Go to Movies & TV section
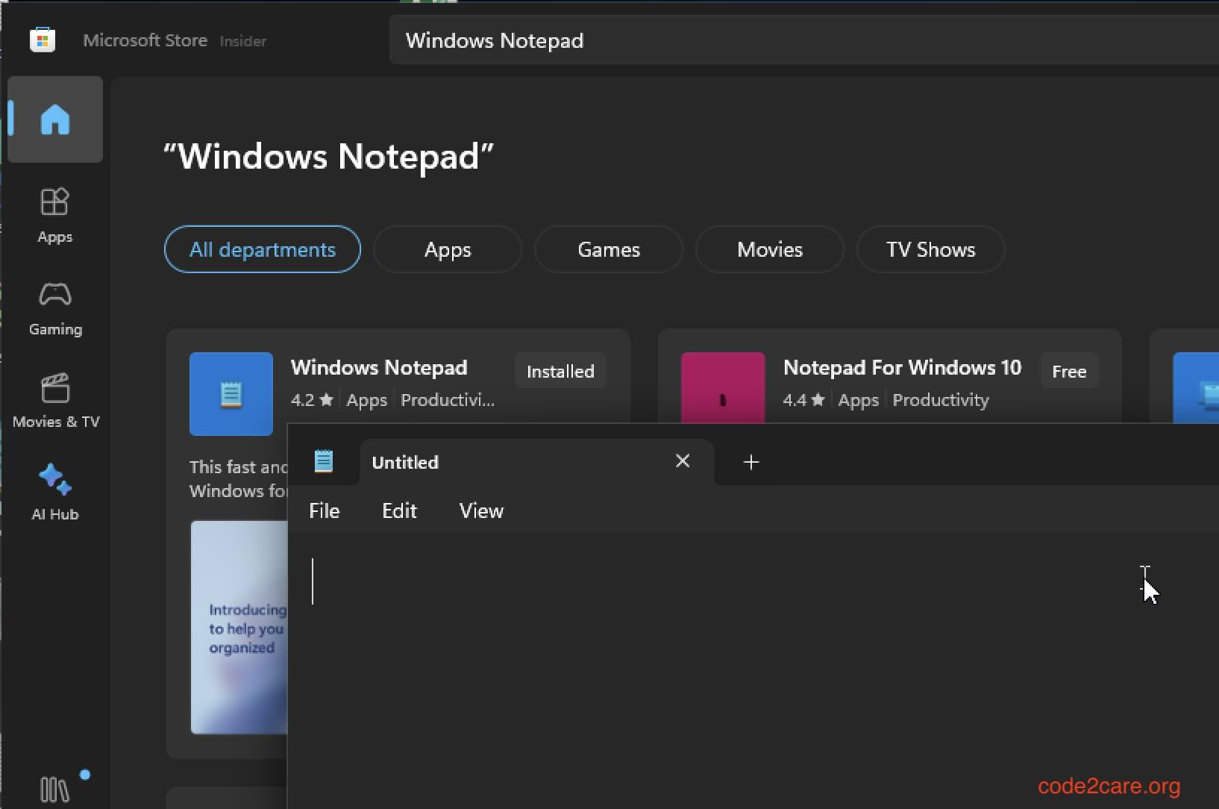 point(54,400)
